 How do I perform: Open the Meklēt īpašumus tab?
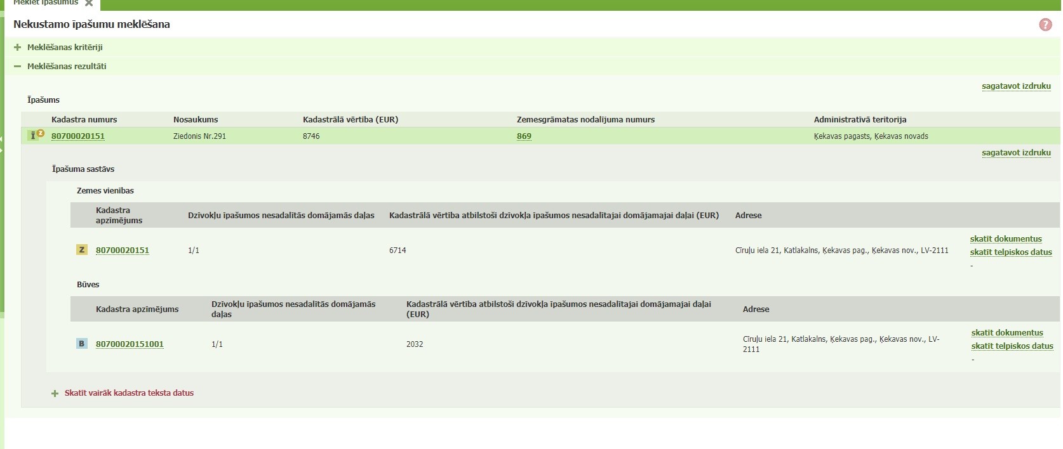(x=46, y=3)
